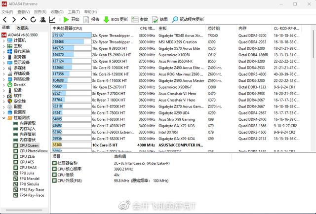Select 计算机 in the tree
The width and height of the screenshot is (316, 214).
pos(20,40)
